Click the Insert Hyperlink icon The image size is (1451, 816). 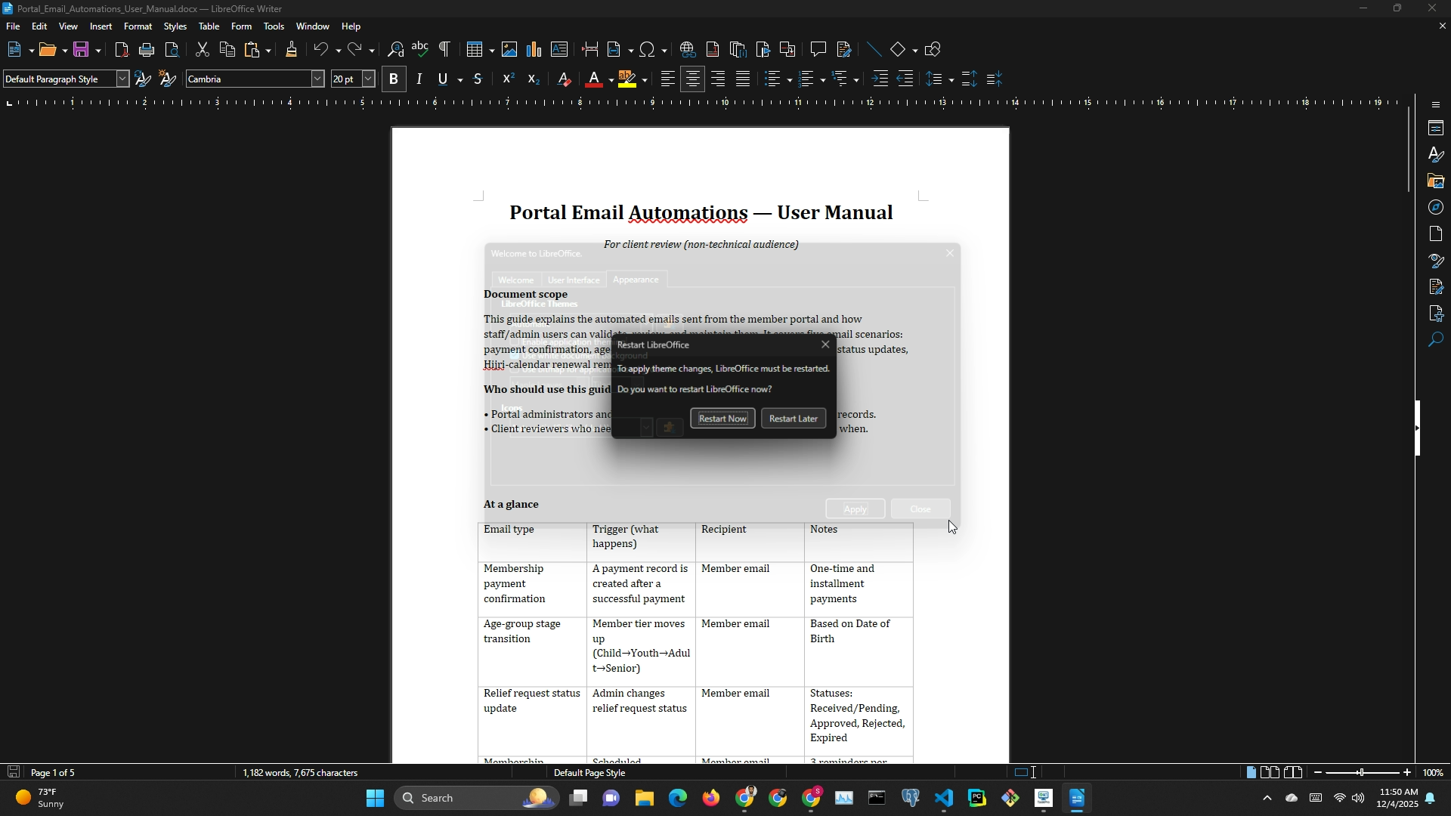tap(687, 50)
